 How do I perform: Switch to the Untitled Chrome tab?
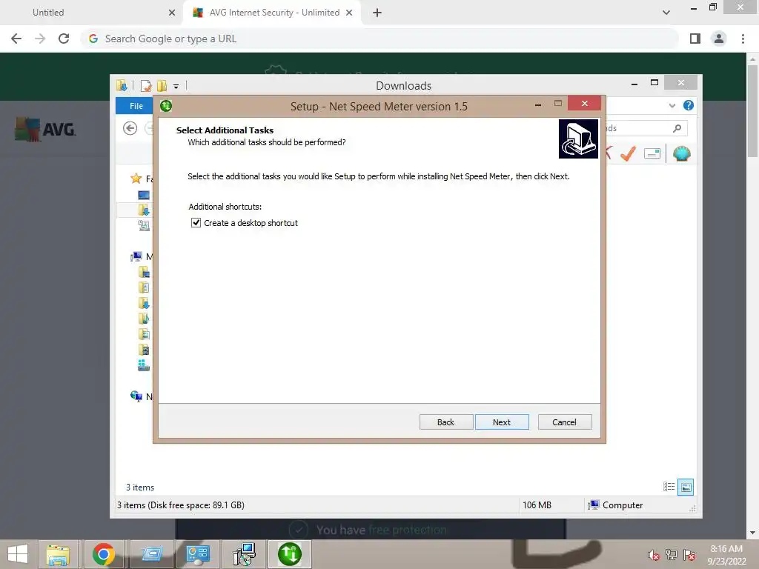pos(92,13)
